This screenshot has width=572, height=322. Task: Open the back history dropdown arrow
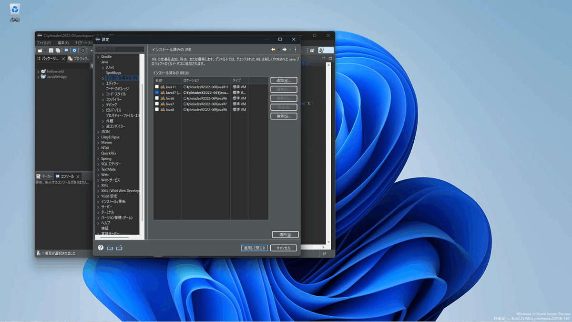(278, 50)
